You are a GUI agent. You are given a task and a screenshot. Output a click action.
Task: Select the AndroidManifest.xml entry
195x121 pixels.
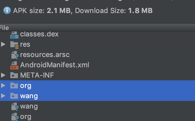97,65
